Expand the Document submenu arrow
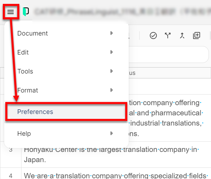Viewport: 211px width, 179px height. click(x=111, y=33)
